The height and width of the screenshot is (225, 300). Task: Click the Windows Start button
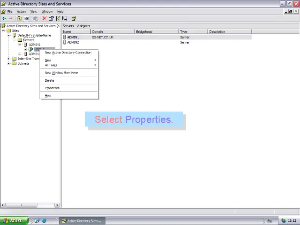tap(12, 220)
